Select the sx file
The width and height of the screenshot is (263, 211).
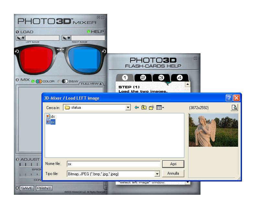[51, 122]
